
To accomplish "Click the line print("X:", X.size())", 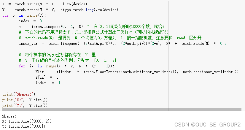I will pyautogui.click(x=25, y=100).
